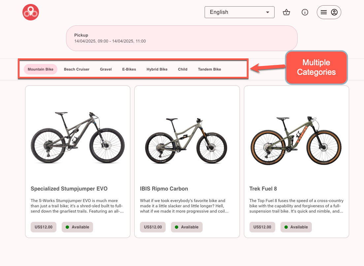Click the Trek Fuel 8 title
This screenshot has height=266, width=364.
coord(263,189)
